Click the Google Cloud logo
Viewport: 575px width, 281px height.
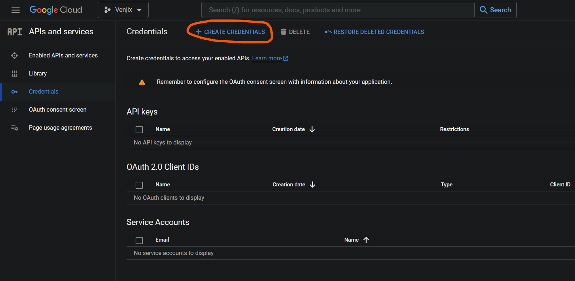click(56, 10)
